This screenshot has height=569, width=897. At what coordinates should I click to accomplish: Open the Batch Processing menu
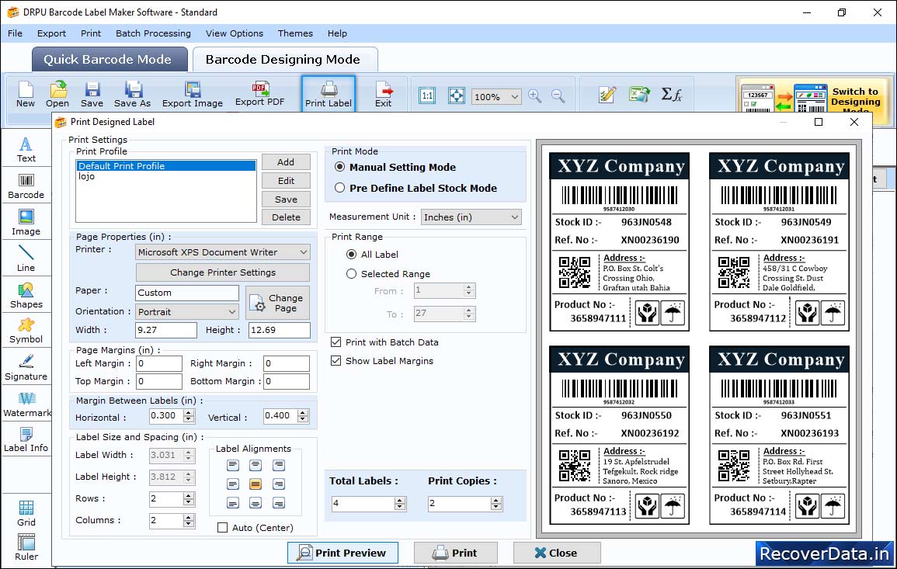click(x=153, y=33)
